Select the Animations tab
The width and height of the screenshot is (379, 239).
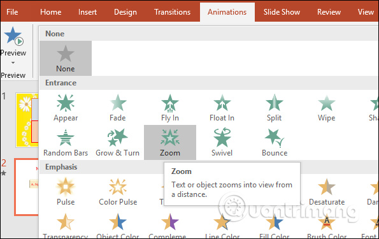227,12
